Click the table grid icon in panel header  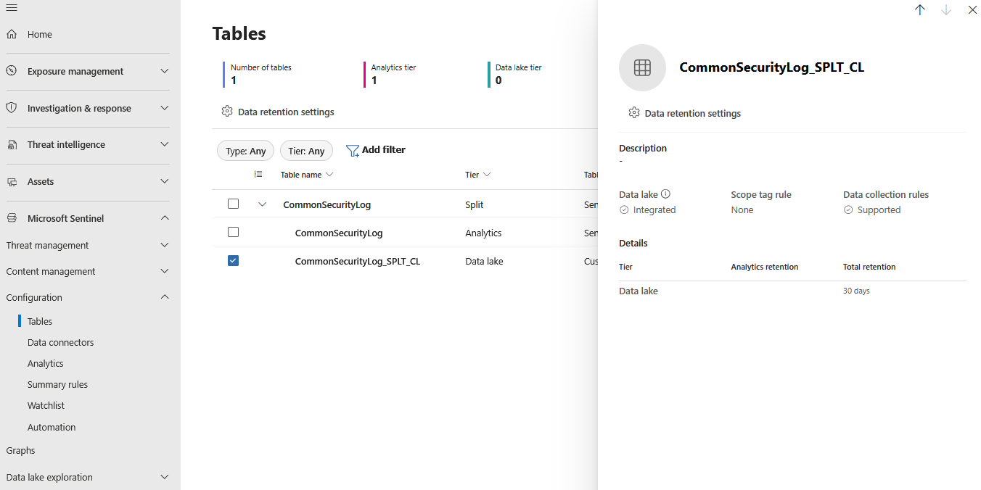(642, 67)
